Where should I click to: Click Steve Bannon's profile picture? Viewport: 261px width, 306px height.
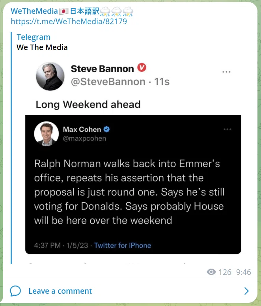[x=50, y=76]
